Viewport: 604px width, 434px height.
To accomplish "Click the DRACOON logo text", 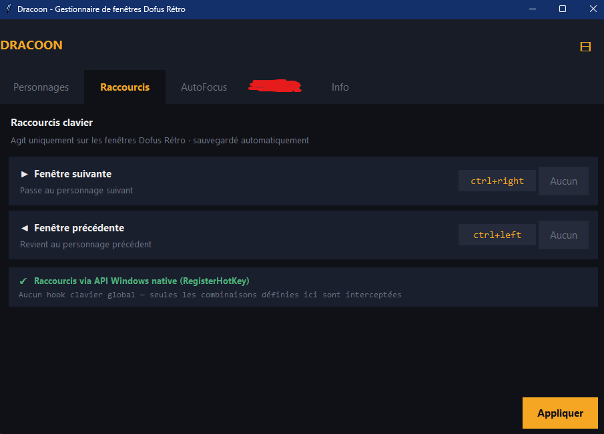I will (31, 45).
